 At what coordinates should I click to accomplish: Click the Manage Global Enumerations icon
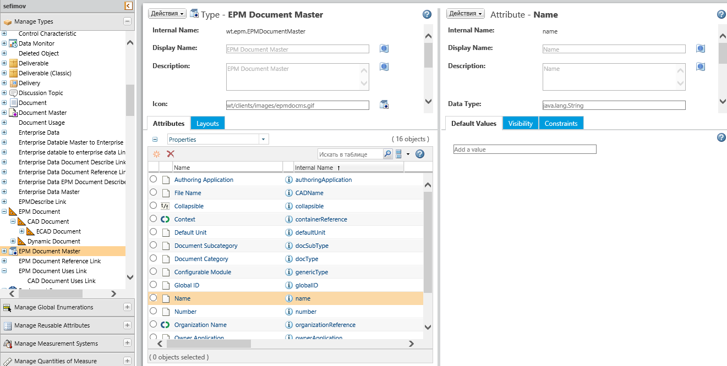point(7,308)
